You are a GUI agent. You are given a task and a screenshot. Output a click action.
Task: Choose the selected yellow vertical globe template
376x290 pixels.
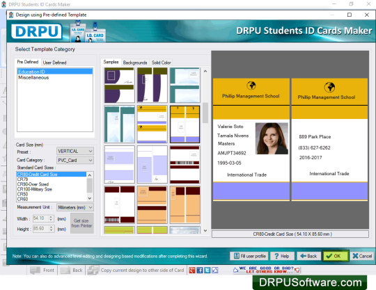pyautogui.click(x=185, y=124)
